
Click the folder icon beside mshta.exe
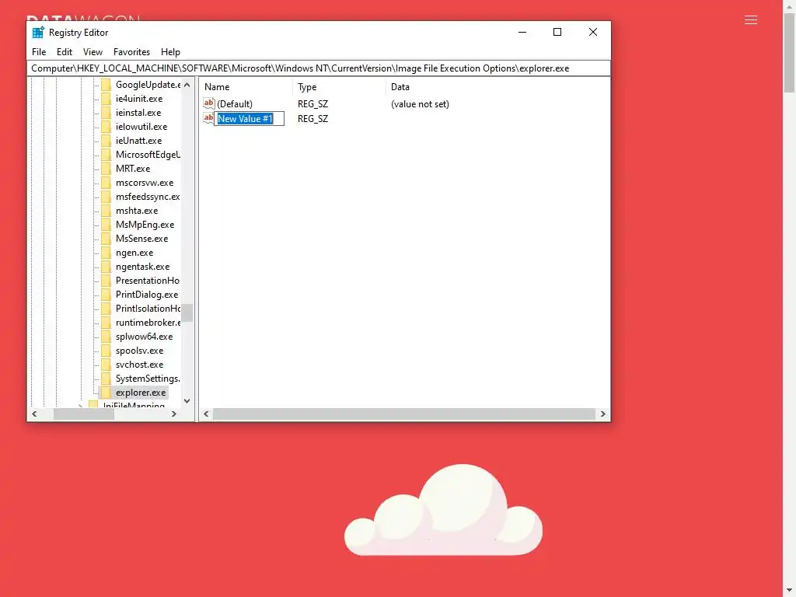106,211
